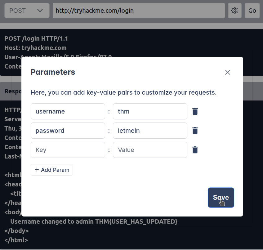Focus the empty Value placeholder field

click(150, 150)
